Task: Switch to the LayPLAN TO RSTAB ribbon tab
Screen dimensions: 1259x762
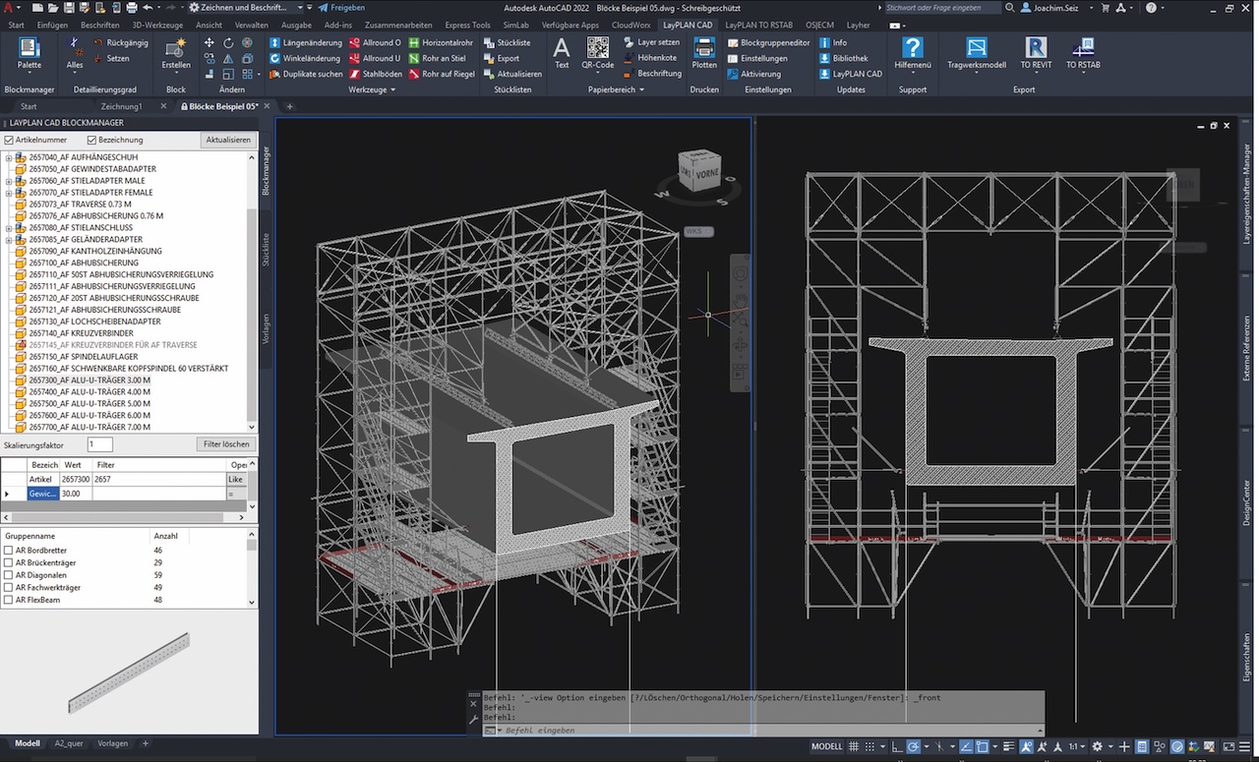Action: 761,25
